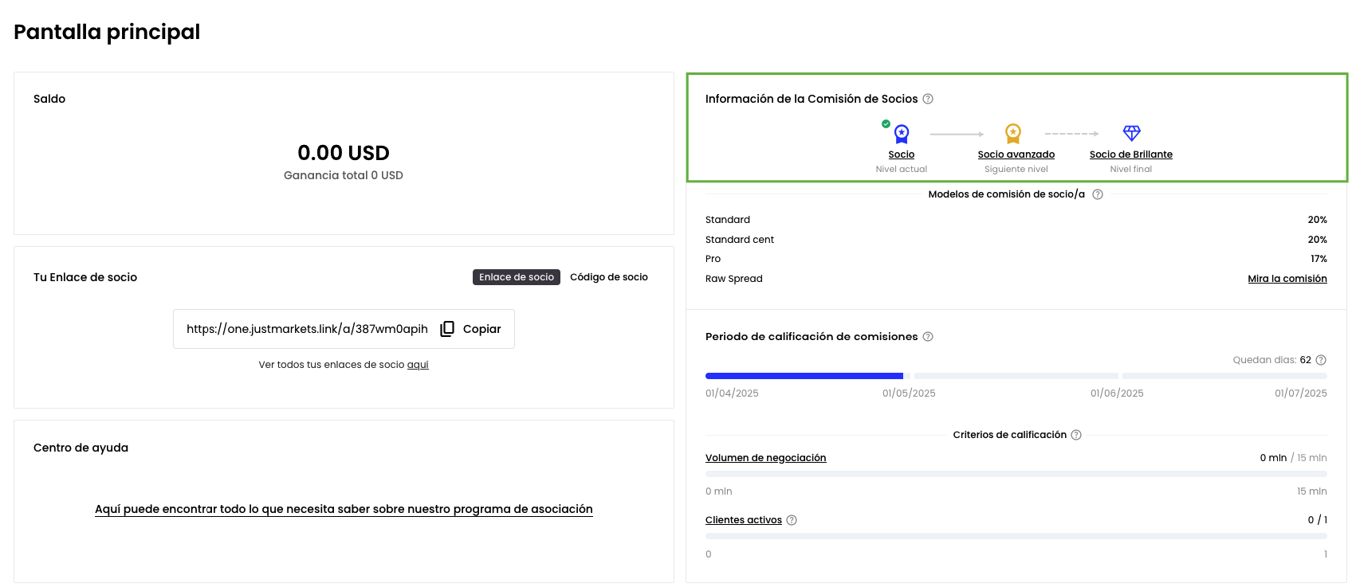The image size is (1352, 587).
Task: Open the 'aquí' link for all partner links
Action: coord(418,365)
